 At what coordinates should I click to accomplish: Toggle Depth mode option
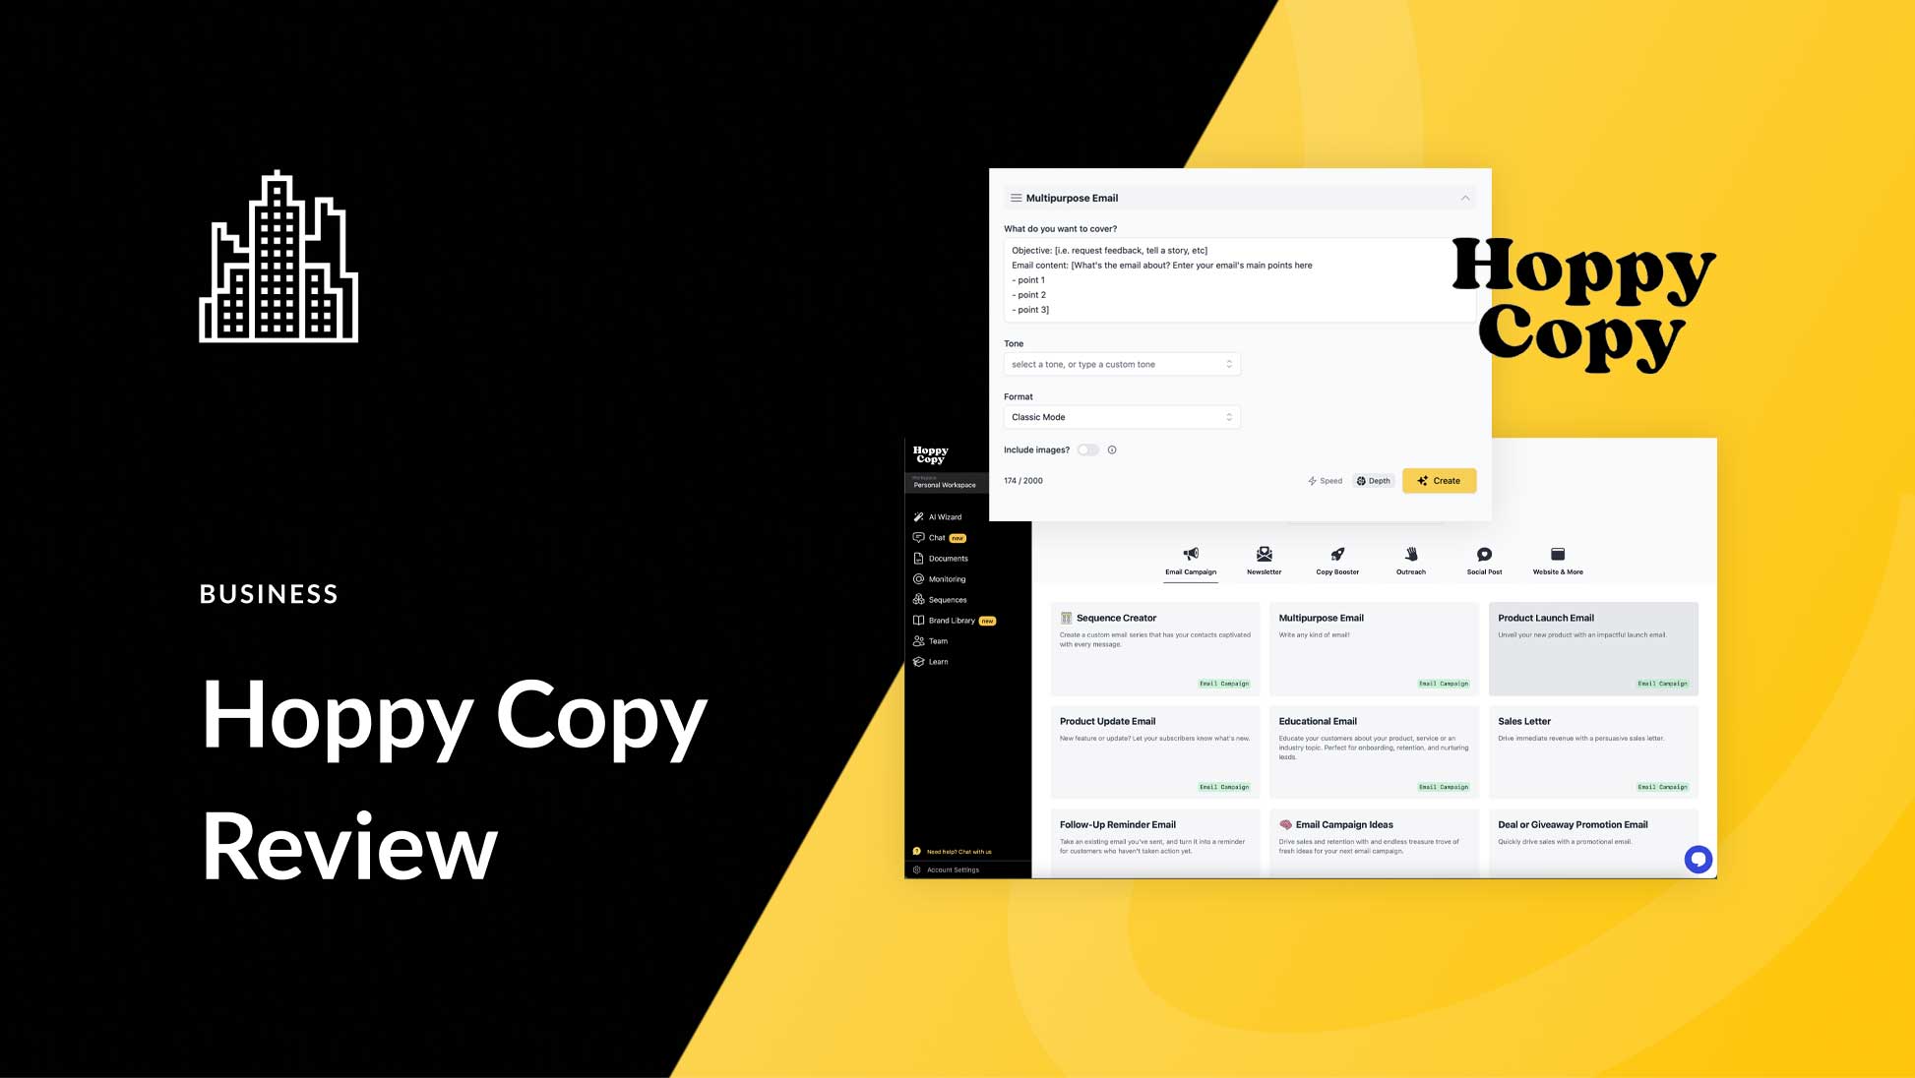tap(1372, 480)
